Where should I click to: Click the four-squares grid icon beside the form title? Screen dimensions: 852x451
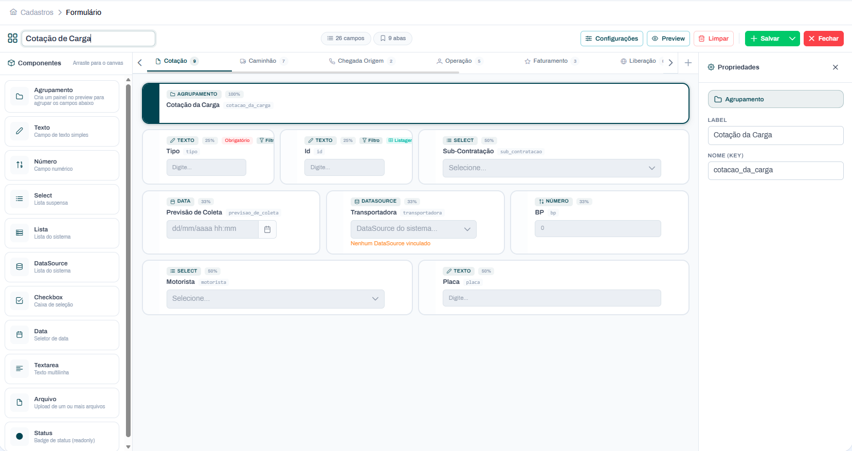(13, 39)
